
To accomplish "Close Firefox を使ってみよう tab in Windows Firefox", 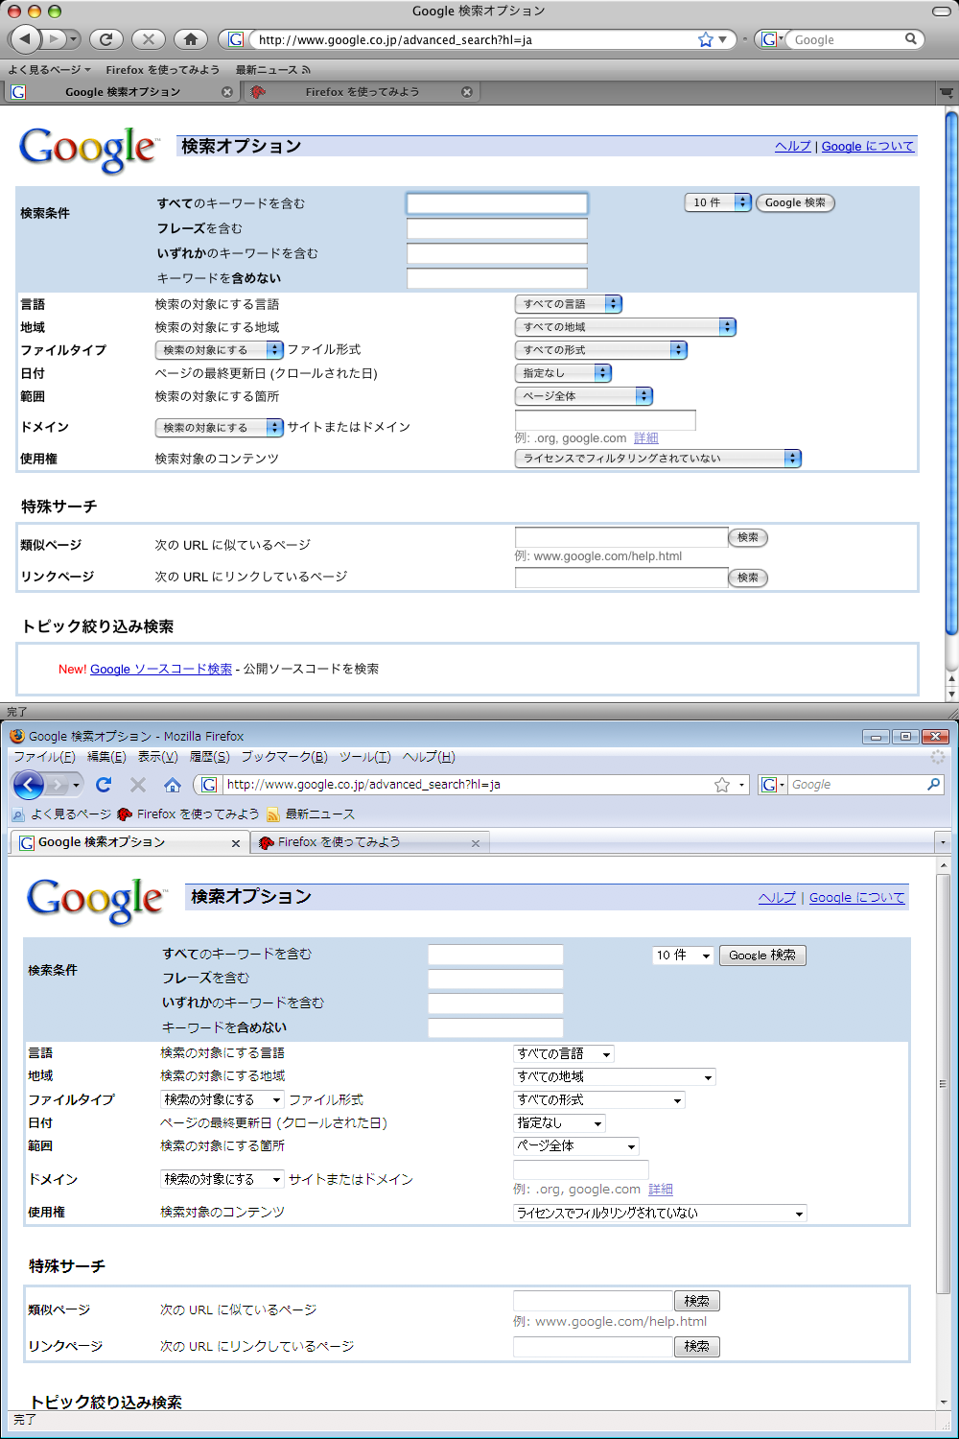I will (x=476, y=843).
